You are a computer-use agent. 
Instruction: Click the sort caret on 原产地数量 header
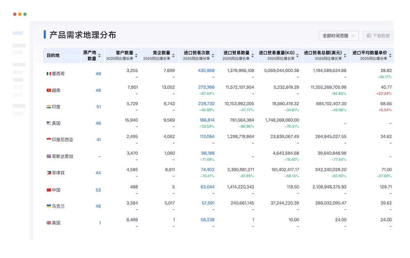tap(98, 55)
